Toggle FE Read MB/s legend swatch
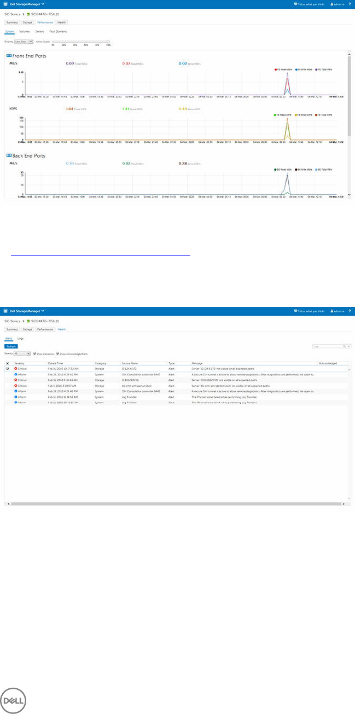 coord(276,69)
